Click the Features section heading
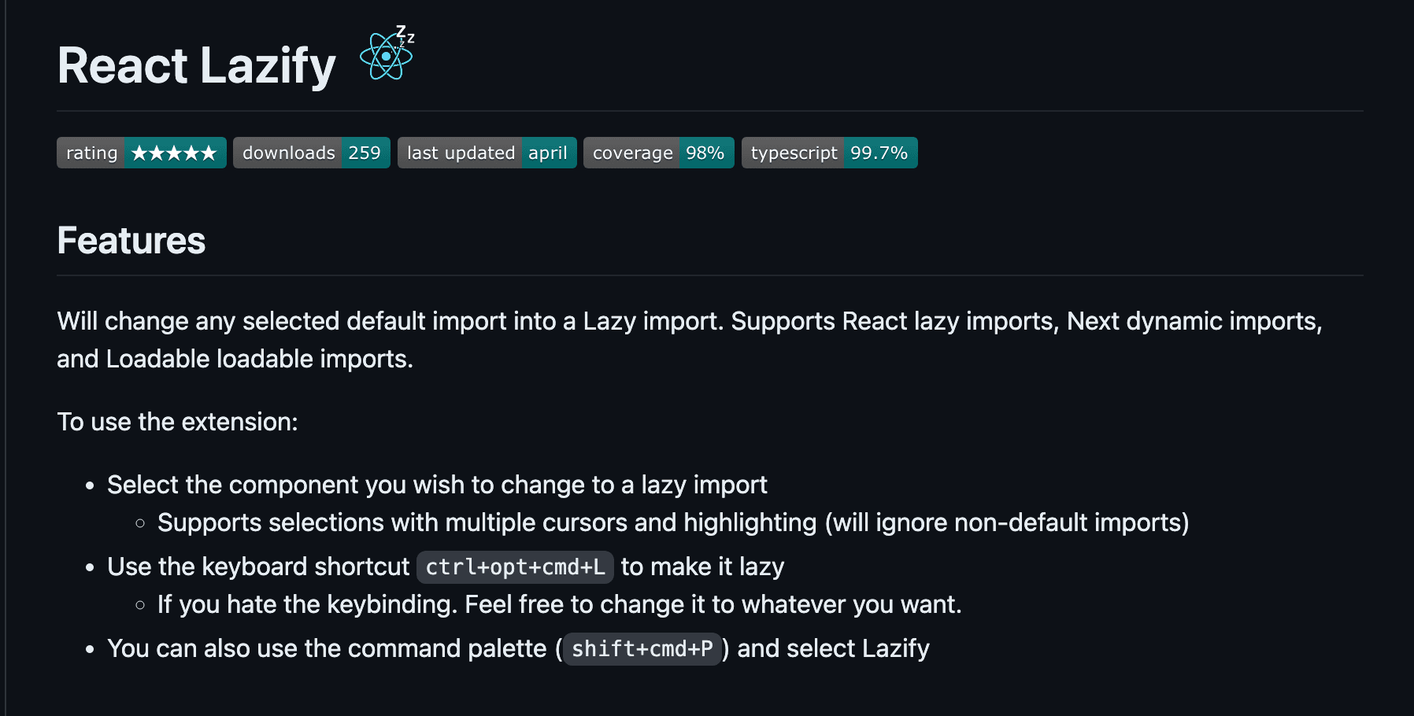The image size is (1414, 716). (131, 241)
